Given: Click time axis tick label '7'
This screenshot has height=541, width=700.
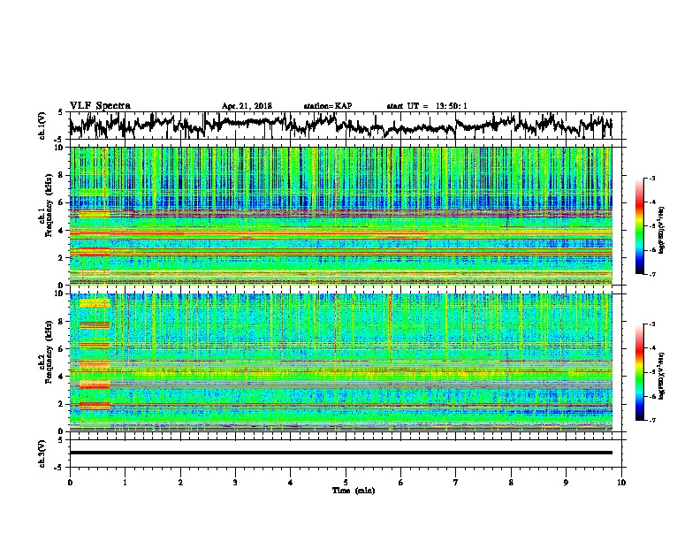Looking at the screenshot, I should tap(456, 483).
